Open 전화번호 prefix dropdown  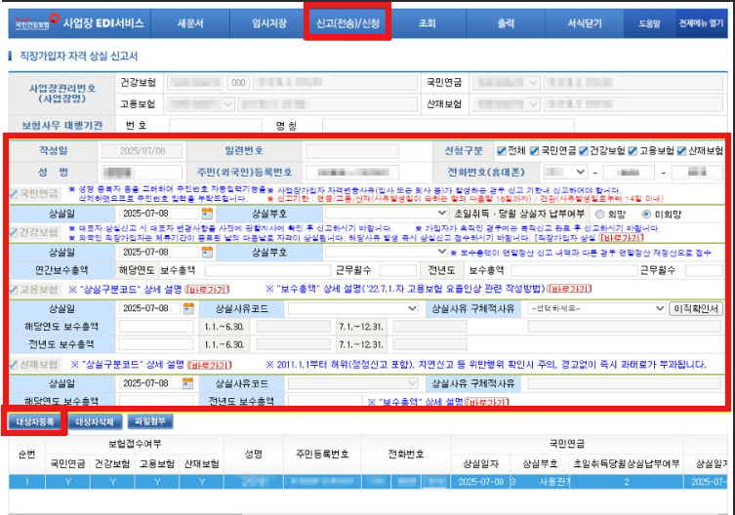point(565,172)
